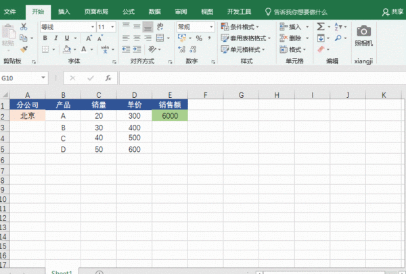Click the formula bar input
This screenshot has width=406, height=274.
coord(263,78)
